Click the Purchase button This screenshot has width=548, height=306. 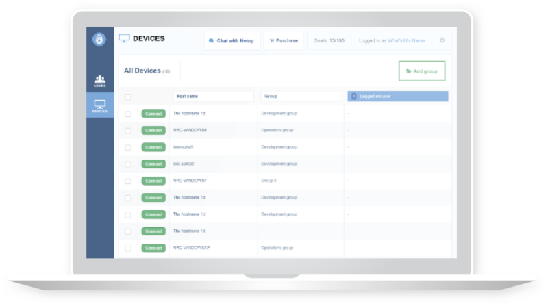tap(284, 41)
